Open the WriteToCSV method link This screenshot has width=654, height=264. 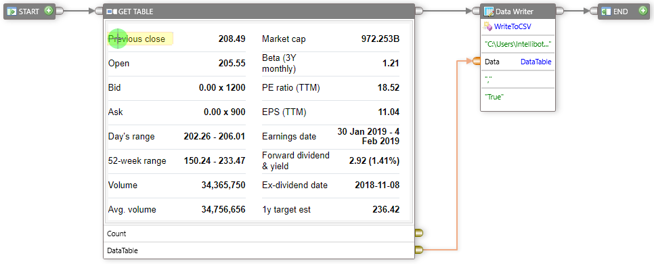pyautogui.click(x=513, y=26)
